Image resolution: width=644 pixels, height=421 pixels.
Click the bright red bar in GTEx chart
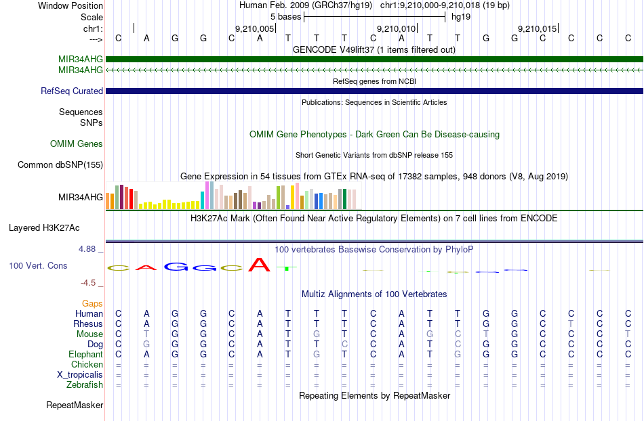tap(131, 199)
